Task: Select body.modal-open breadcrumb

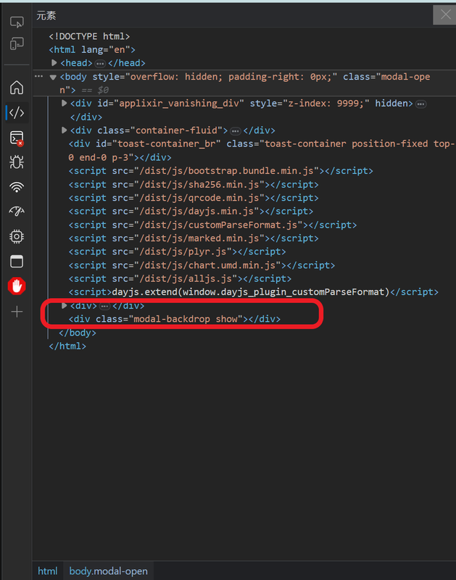Action: (108, 571)
